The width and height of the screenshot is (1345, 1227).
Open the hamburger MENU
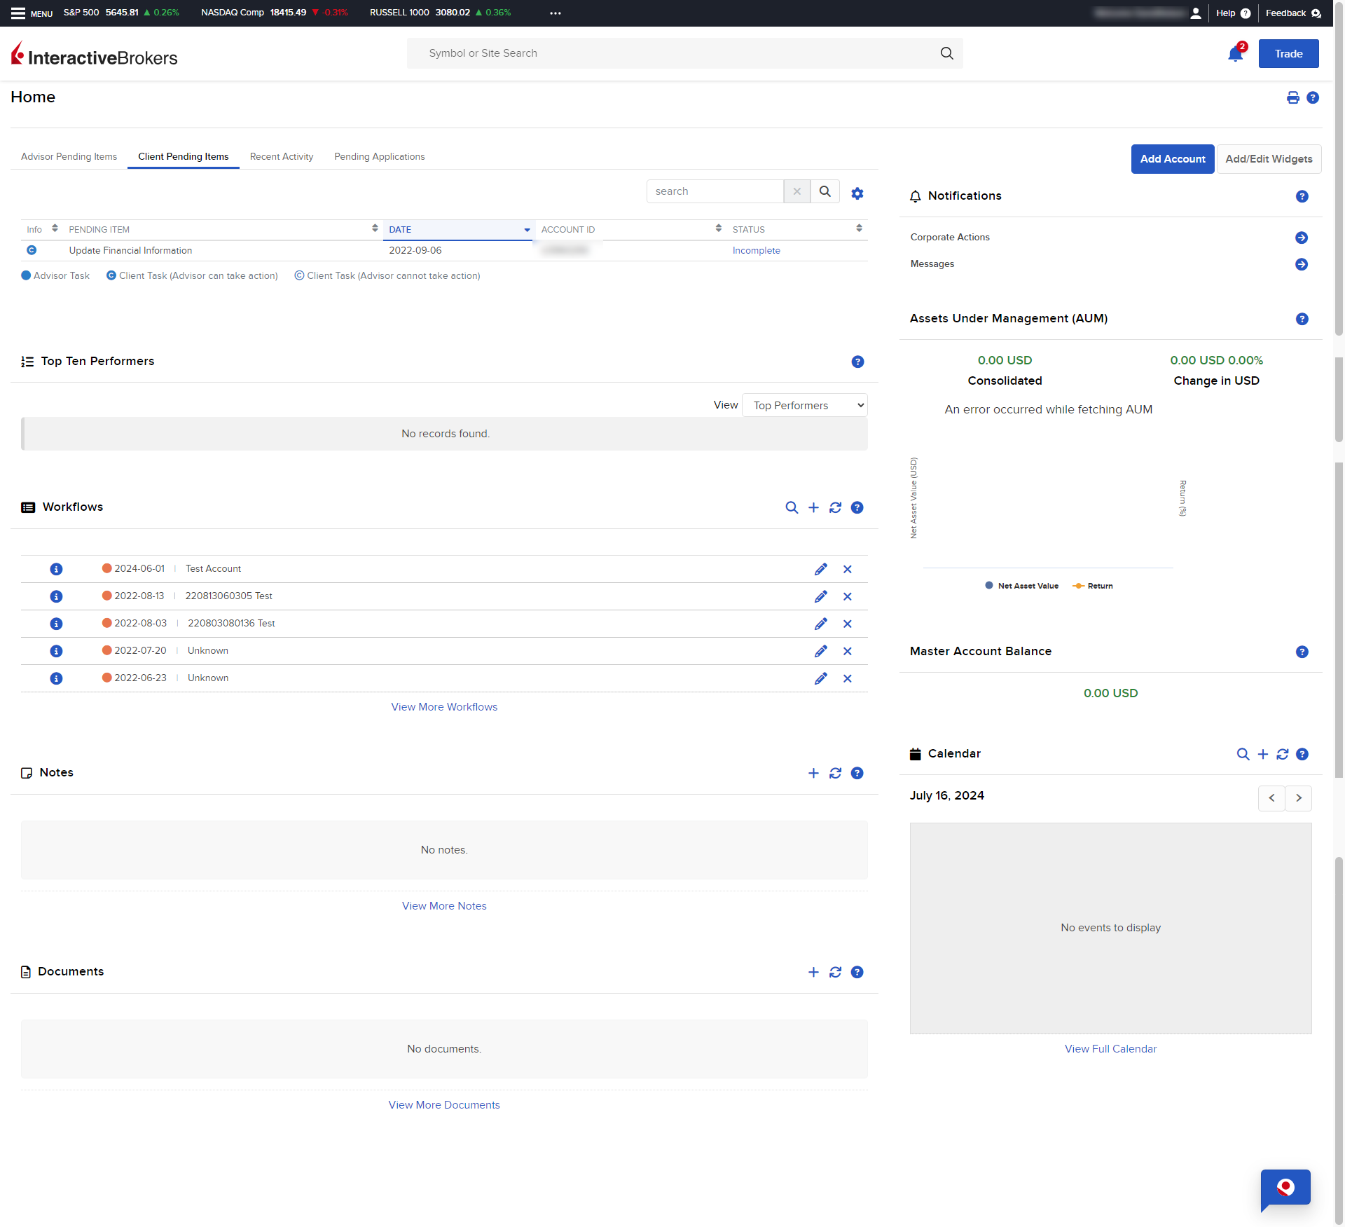[19, 13]
